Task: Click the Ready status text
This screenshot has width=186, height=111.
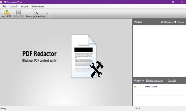Action: point(3,109)
